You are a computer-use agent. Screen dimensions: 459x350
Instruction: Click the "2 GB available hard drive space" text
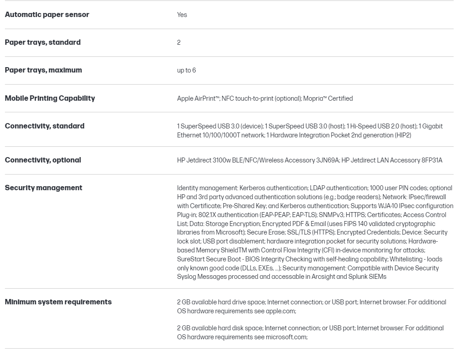221,302
